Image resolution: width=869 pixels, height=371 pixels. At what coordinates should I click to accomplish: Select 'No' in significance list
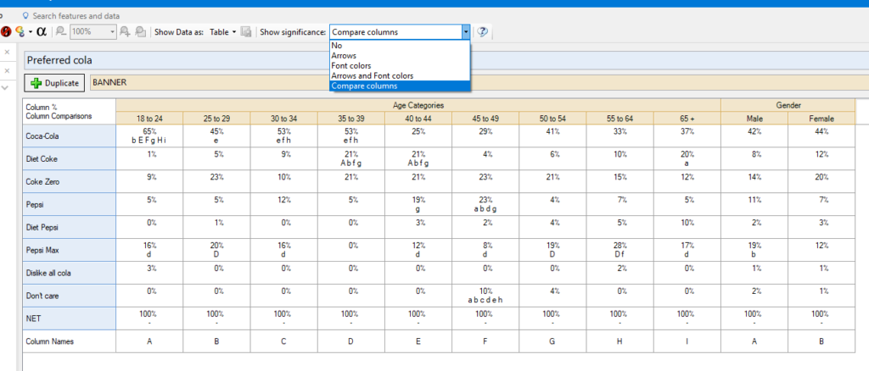(x=400, y=46)
